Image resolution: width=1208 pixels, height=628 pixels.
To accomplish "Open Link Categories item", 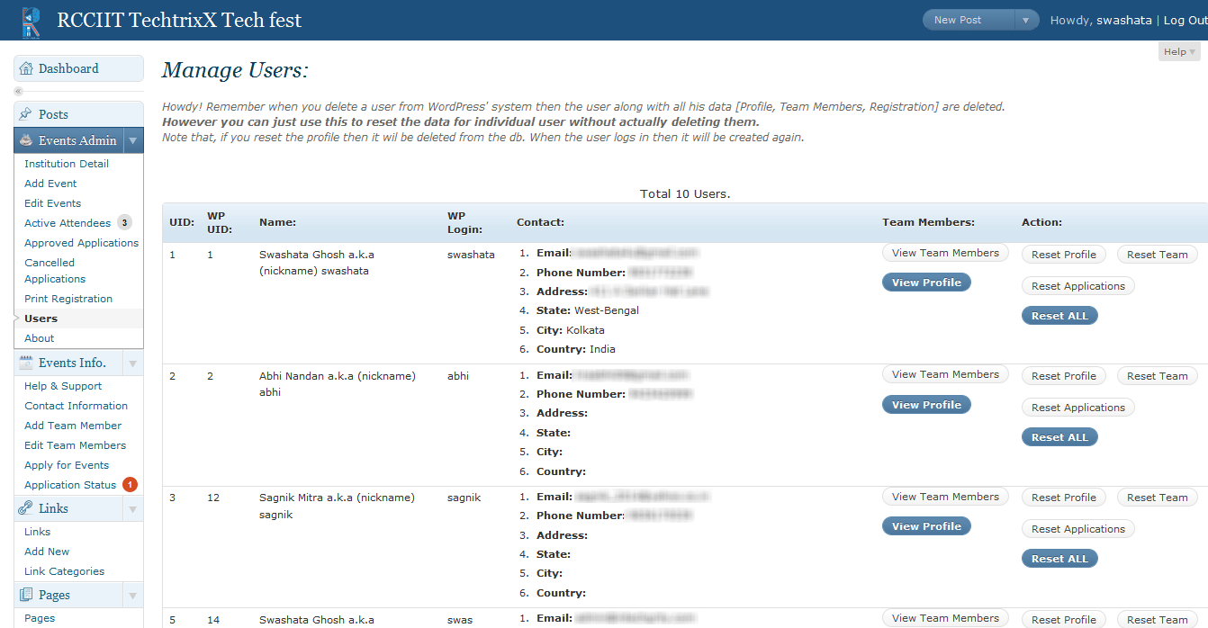I will point(64,571).
